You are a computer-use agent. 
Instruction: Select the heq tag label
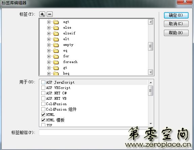coord(66,73)
